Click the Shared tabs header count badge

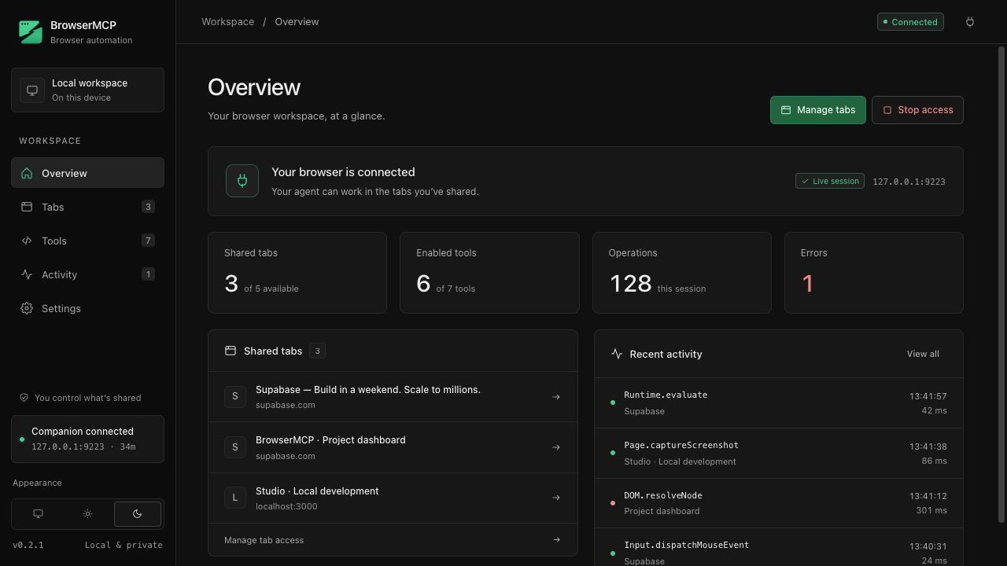coord(318,351)
